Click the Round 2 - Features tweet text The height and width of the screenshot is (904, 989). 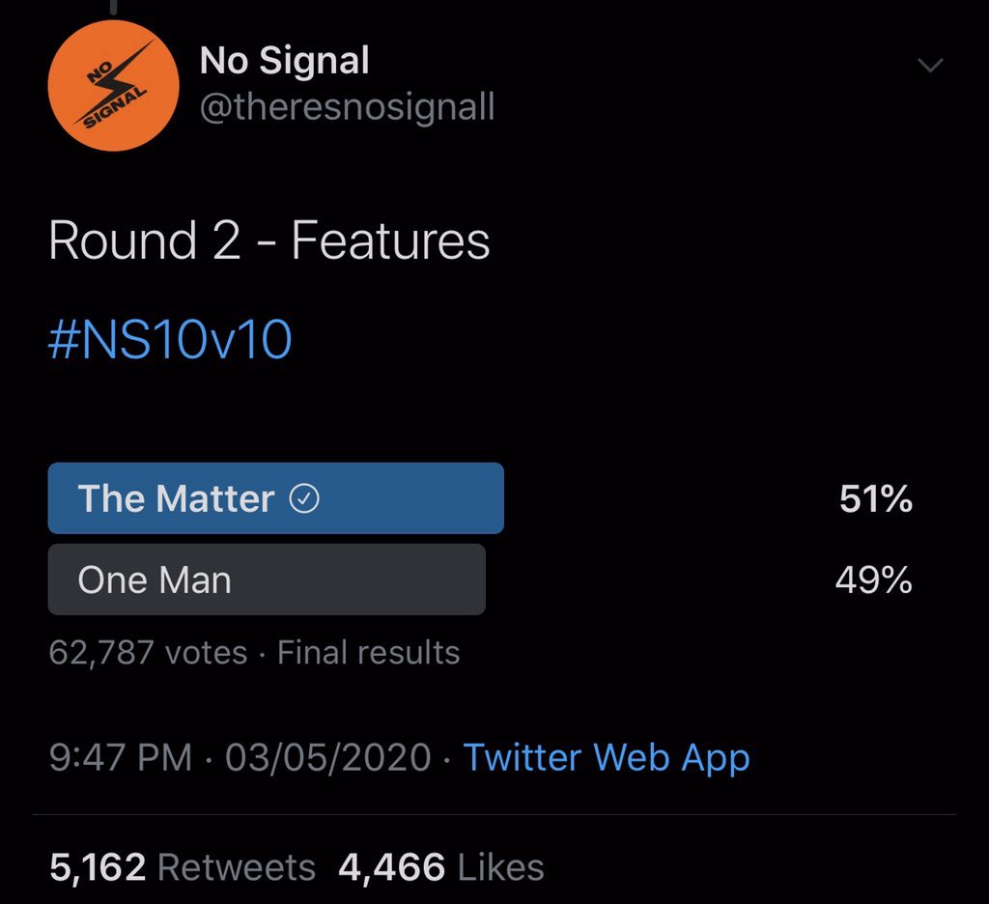(x=268, y=240)
